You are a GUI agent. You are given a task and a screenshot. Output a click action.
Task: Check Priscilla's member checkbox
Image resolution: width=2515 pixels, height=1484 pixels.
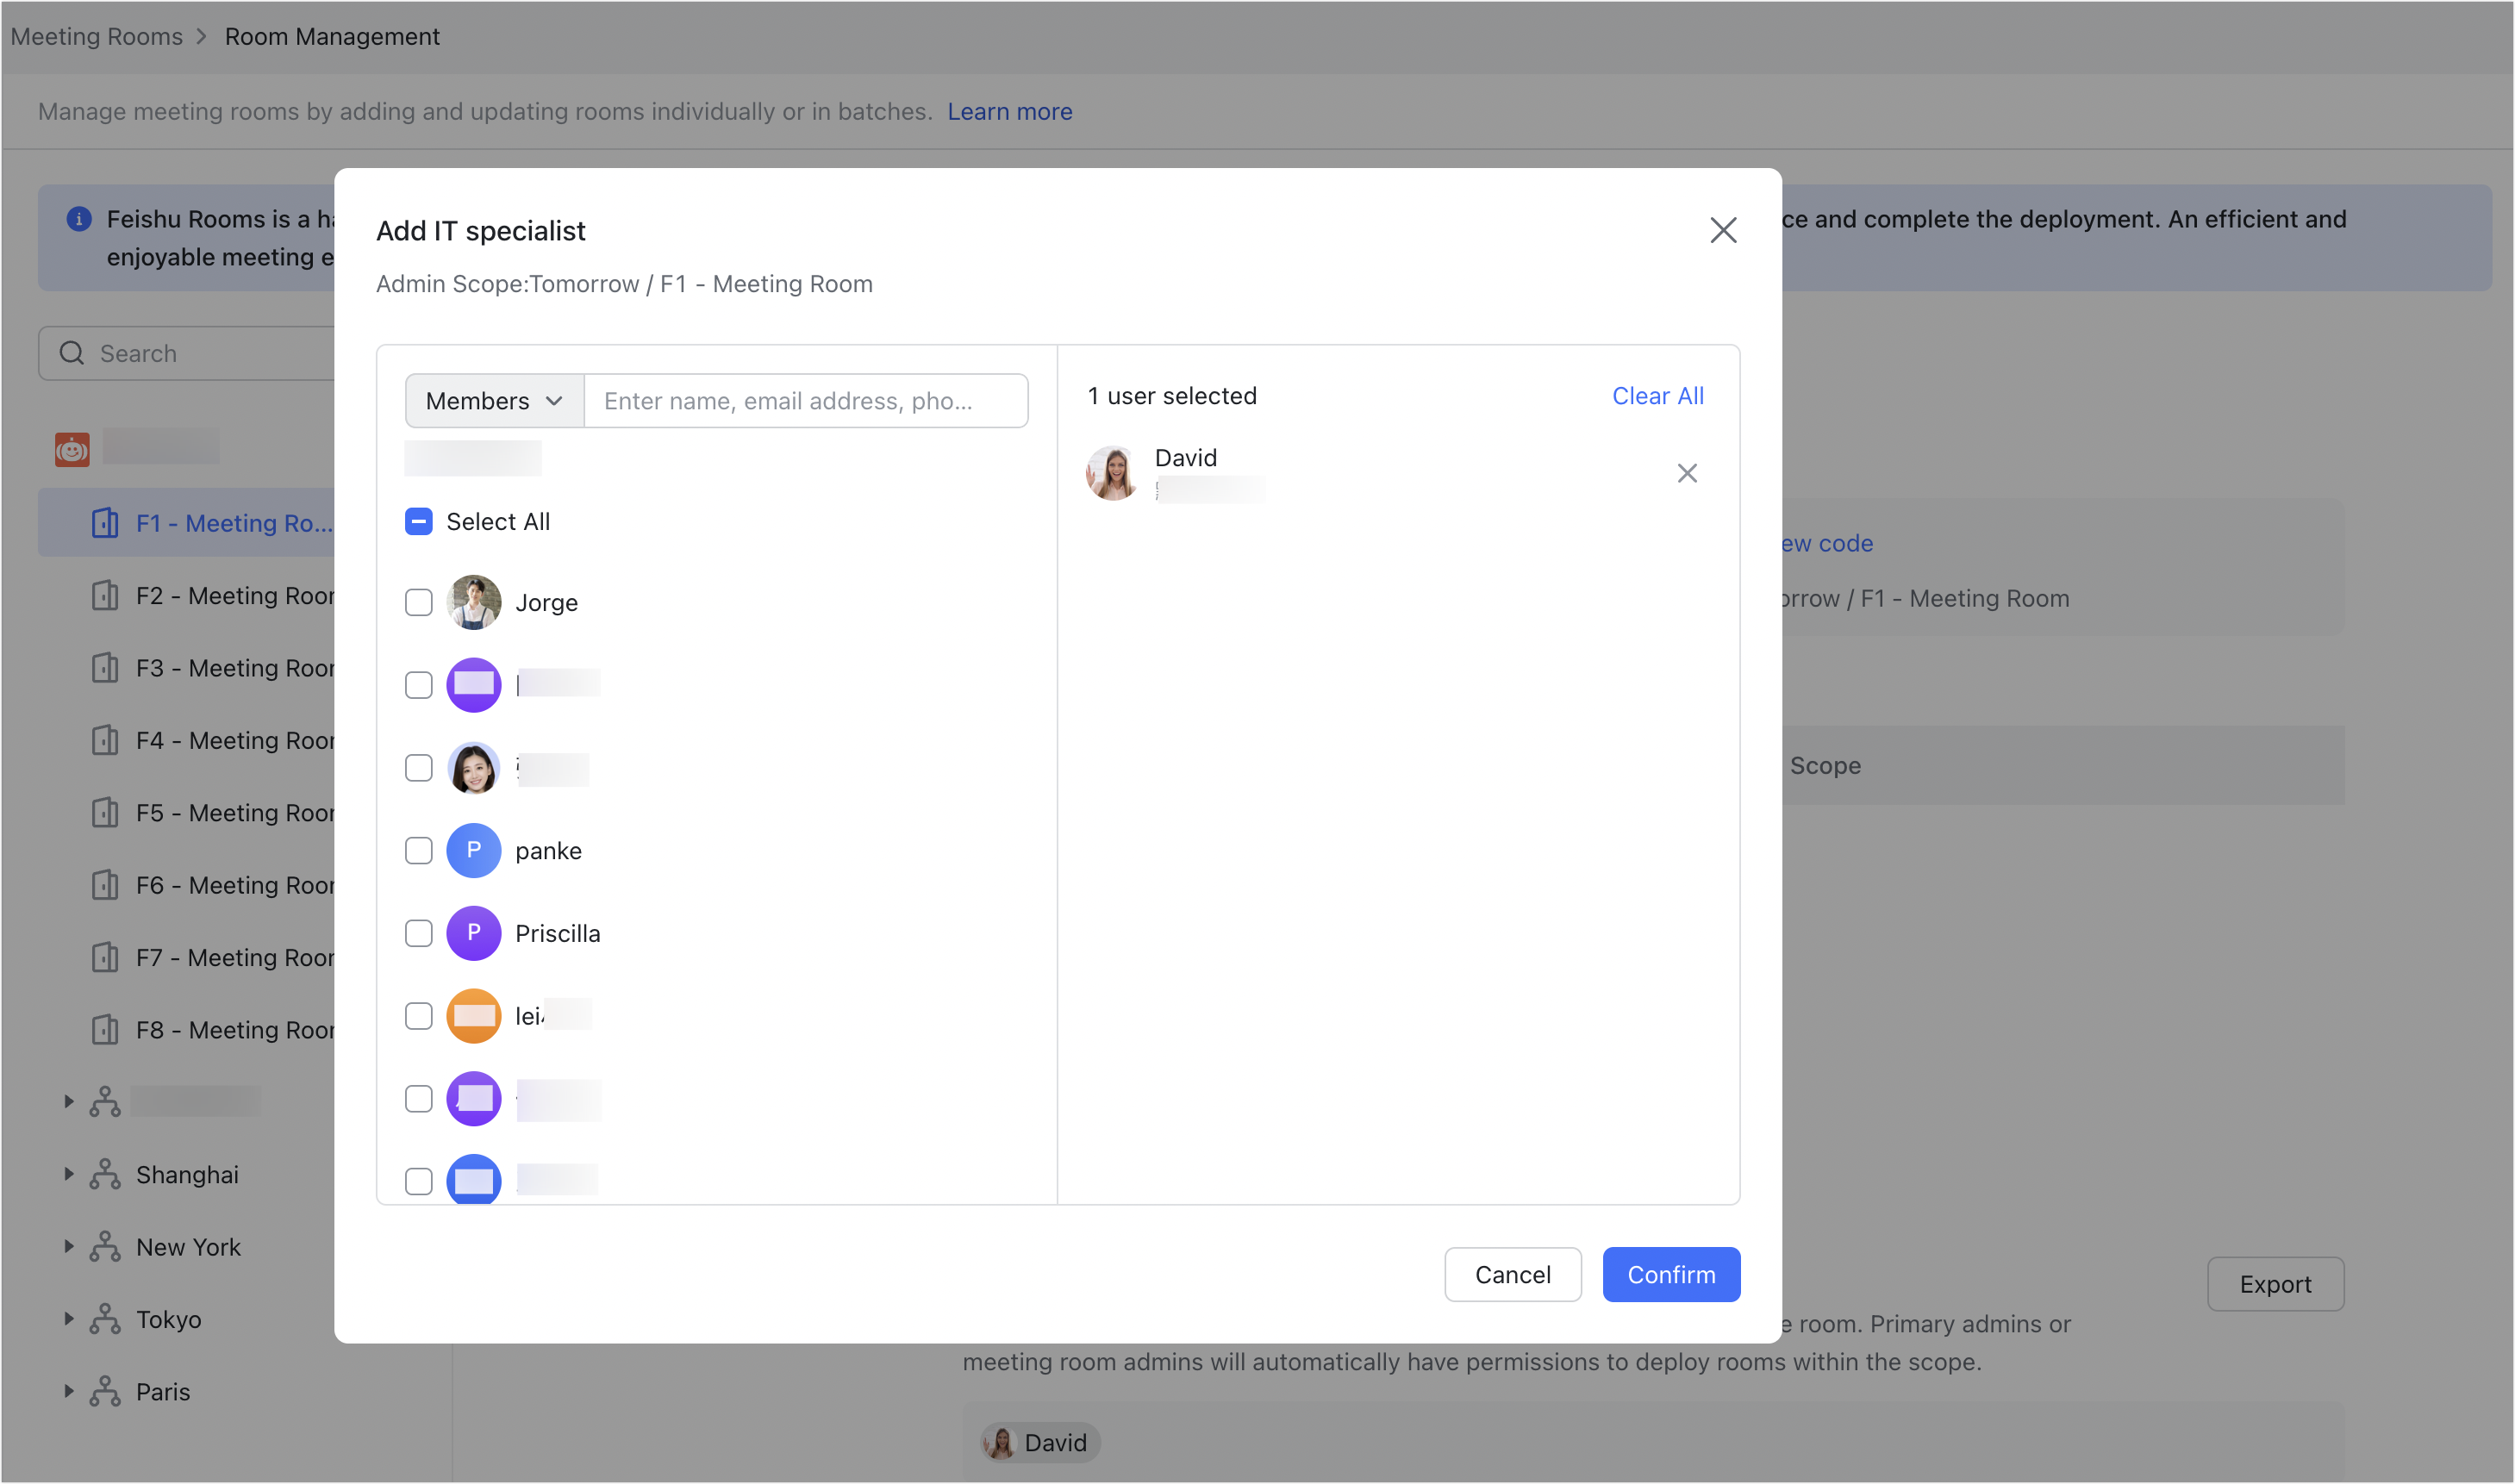point(418,933)
